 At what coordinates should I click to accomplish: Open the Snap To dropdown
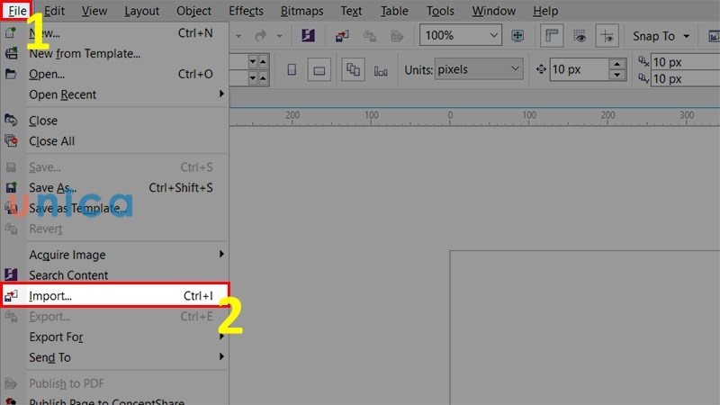click(x=661, y=36)
